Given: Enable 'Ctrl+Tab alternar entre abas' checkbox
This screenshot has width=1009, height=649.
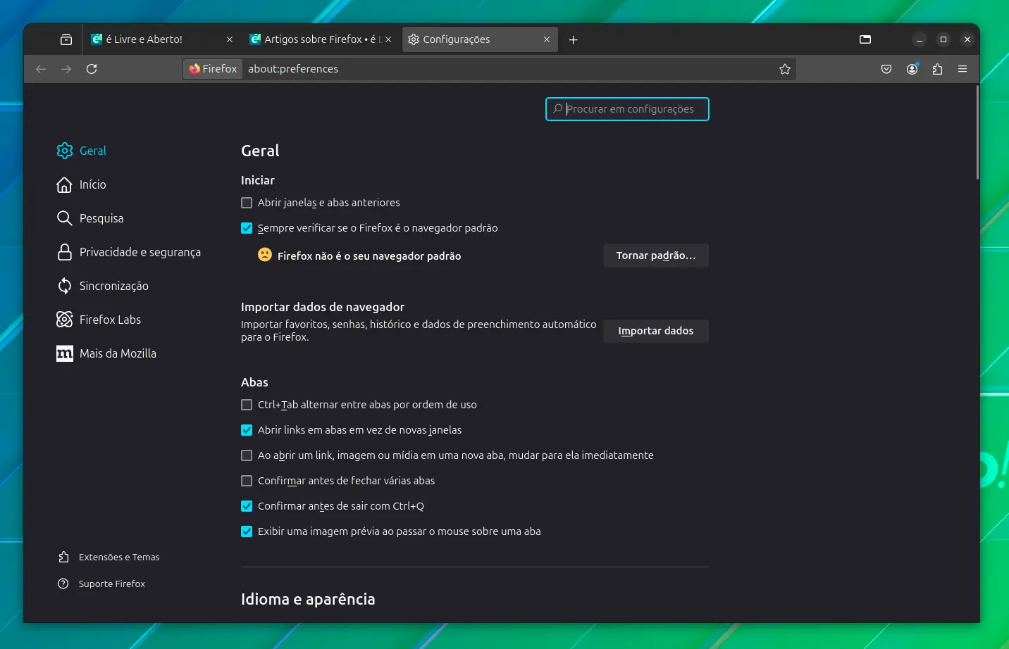Looking at the screenshot, I should tap(247, 405).
